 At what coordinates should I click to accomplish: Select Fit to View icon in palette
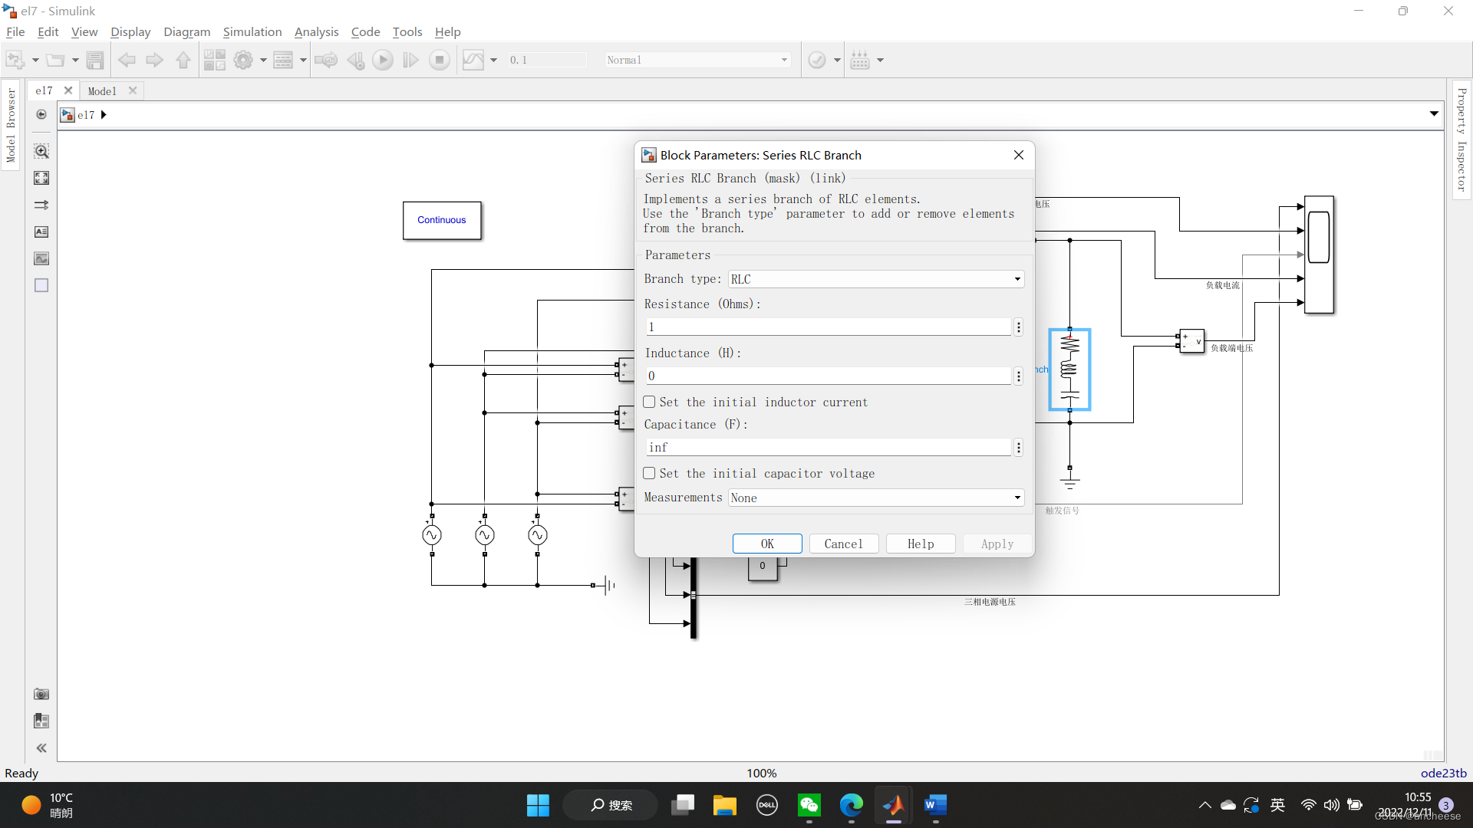click(x=41, y=178)
